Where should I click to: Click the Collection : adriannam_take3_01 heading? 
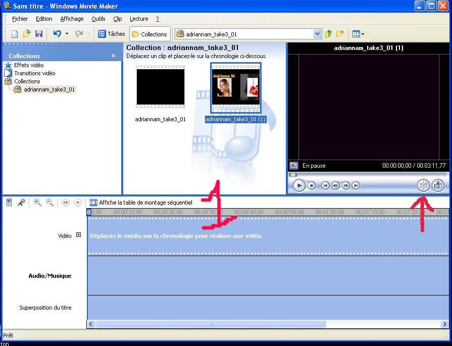pyautogui.click(x=182, y=47)
